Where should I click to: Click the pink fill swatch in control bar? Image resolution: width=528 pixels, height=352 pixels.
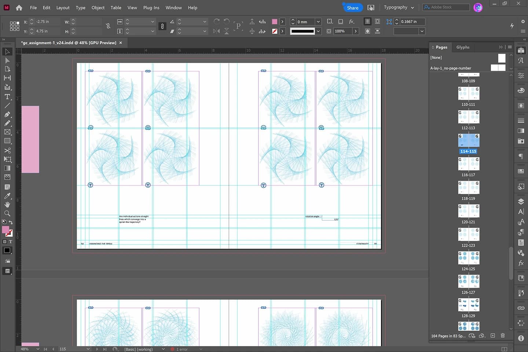(x=275, y=22)
